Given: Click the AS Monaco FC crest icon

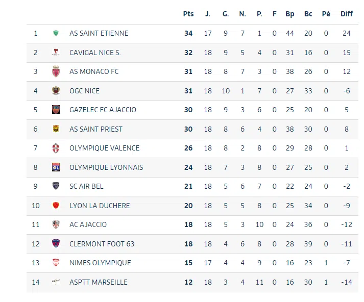Looking at the screenshot, I should click(x=56, y=71).
